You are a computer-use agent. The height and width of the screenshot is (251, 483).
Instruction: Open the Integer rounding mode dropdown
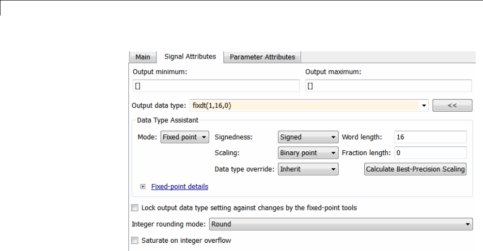[x=341, y=224]
